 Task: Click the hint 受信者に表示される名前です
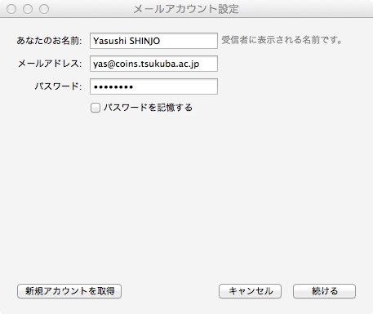point(282,40)
